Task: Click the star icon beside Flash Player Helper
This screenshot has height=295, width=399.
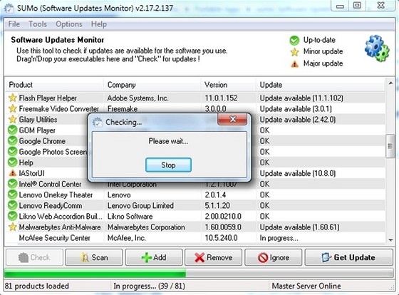Action: (x=13, y=98)
